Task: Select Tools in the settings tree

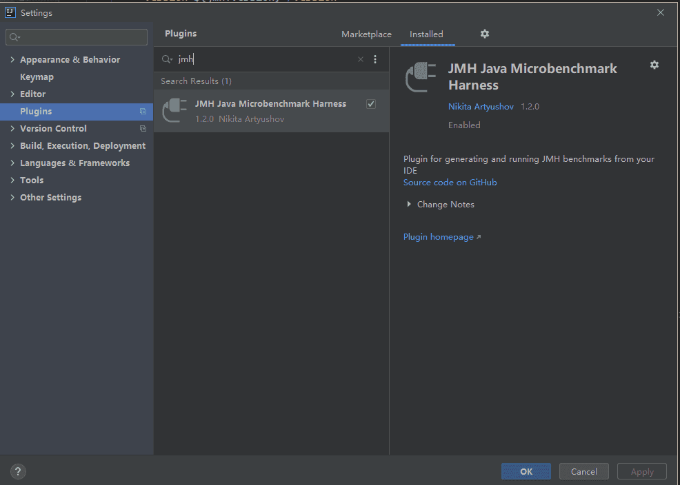Action: 32,180
